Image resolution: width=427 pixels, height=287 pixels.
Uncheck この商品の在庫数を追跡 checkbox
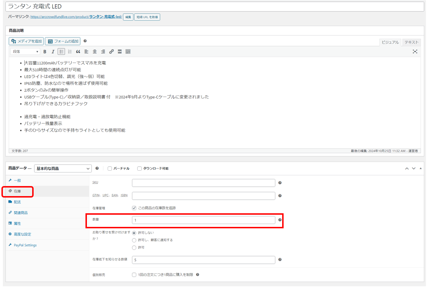(x=134, y=208)
